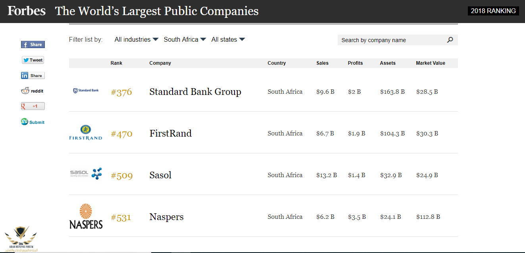Sort by the Profits column header

[x=355, y=63]
